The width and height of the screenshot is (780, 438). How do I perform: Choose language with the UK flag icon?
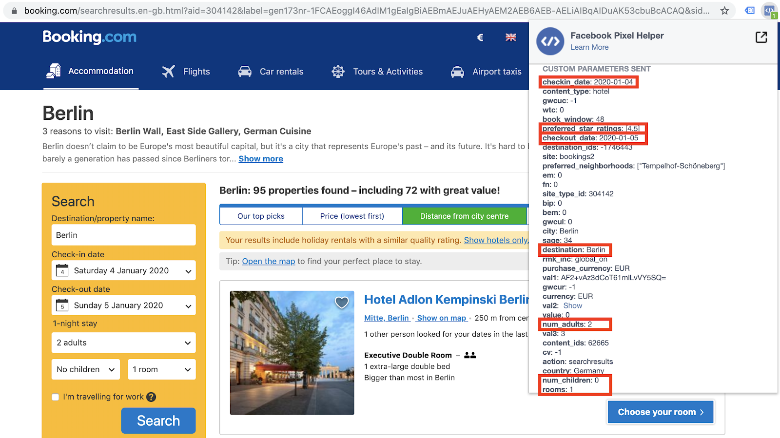click(511, 38)
